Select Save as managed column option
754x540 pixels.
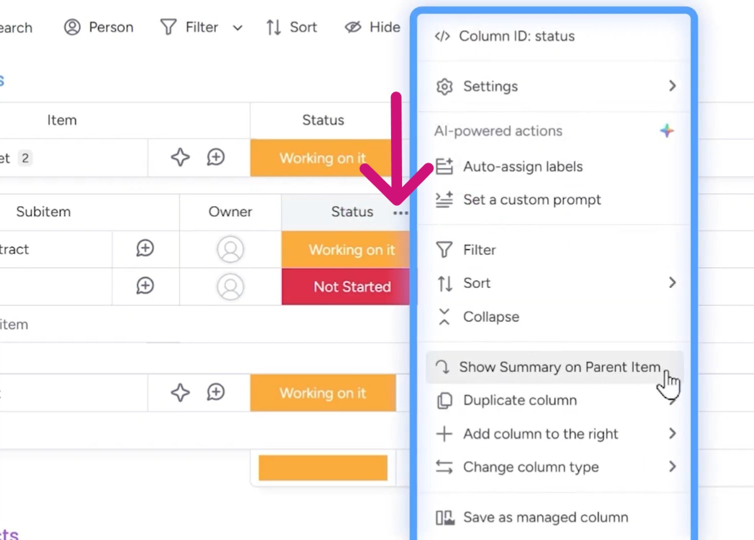pyautogui.click(x=545, y=517)
